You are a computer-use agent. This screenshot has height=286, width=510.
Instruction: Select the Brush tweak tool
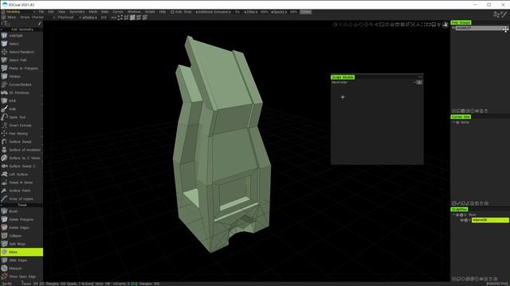pos(22,211)
